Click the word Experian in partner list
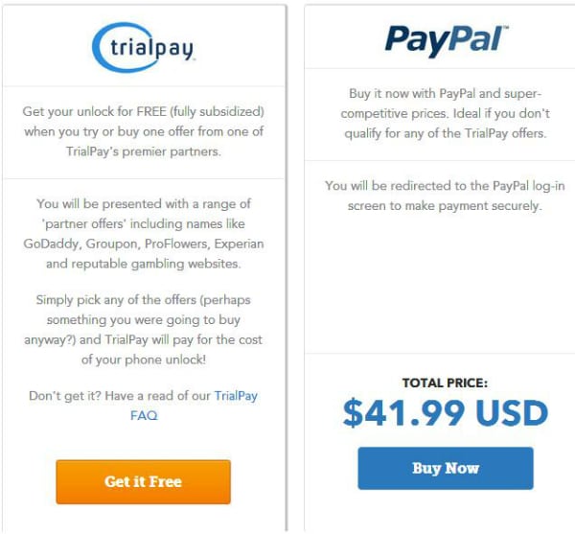Viewport: 575px width, 534px height. pos(239,244)
